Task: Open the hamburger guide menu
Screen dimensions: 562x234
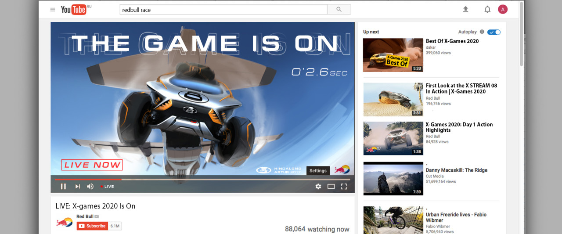Action: [53, 10]
